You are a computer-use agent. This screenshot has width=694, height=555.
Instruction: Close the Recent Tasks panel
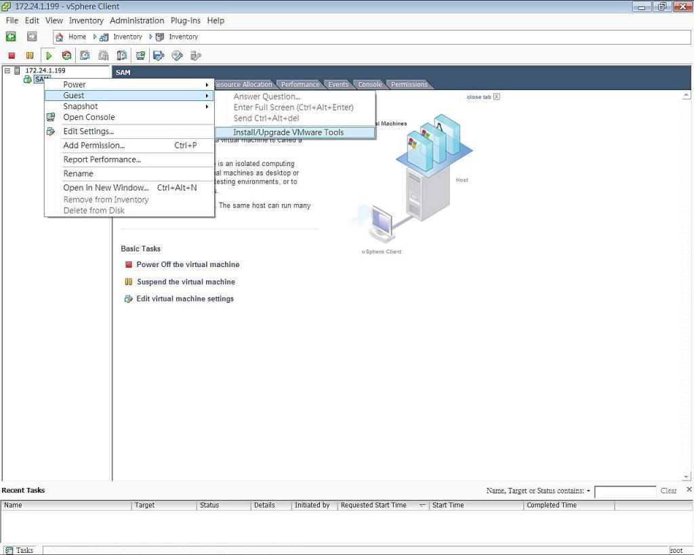(x=689, y=489)
